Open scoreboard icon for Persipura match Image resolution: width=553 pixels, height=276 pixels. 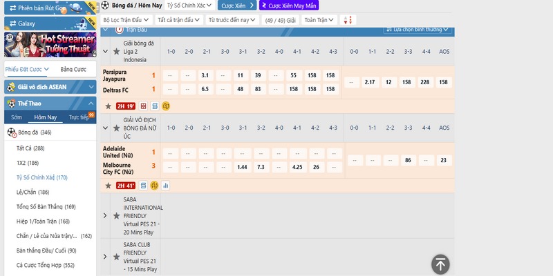pyautogui.click(x=155, y=106)
